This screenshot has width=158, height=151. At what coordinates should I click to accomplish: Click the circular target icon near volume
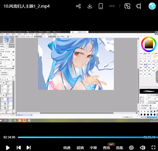pos(131,147)
